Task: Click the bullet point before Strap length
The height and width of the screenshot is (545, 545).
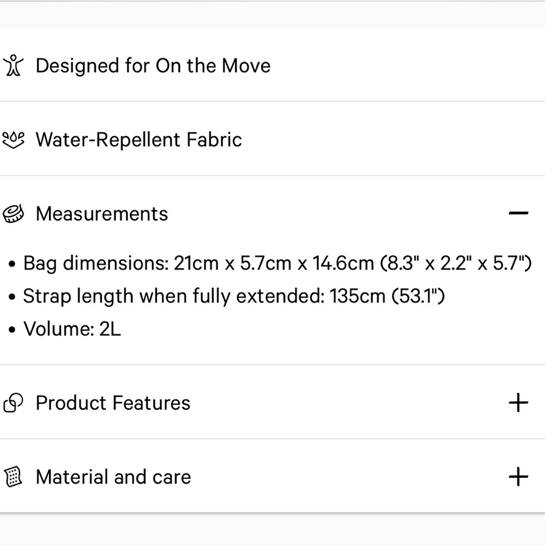Action: pyautogui.click(x=13, y=298)
